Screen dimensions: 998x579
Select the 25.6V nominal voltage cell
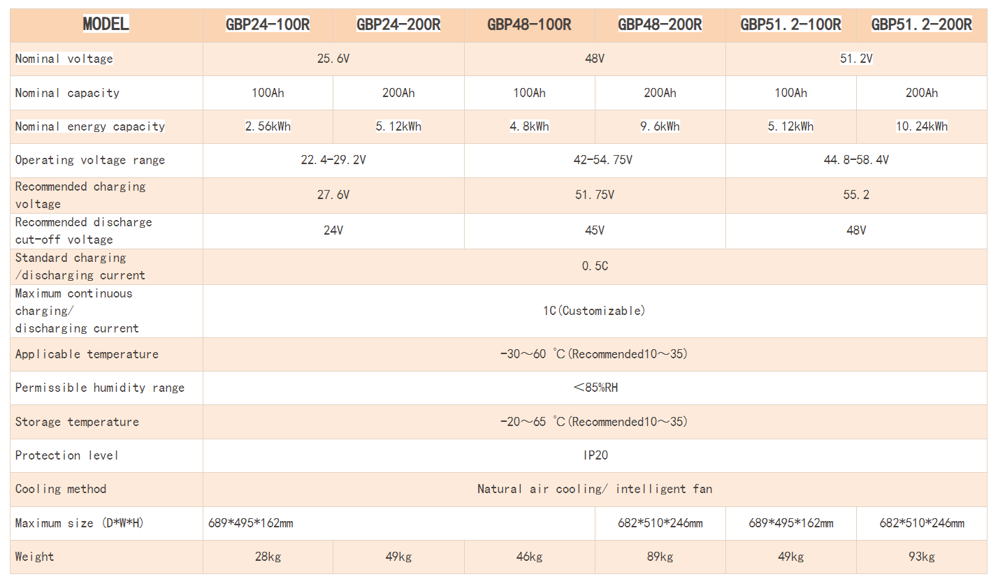(333, 59)
